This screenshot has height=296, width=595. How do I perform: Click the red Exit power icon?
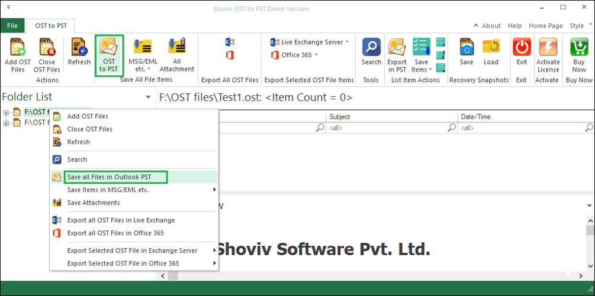pos(522,47)
